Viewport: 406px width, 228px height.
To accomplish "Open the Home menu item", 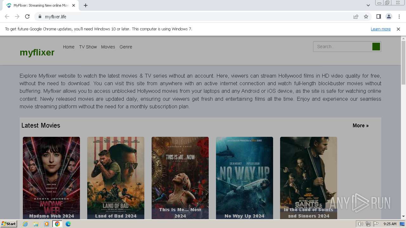I will pos(69,47).
